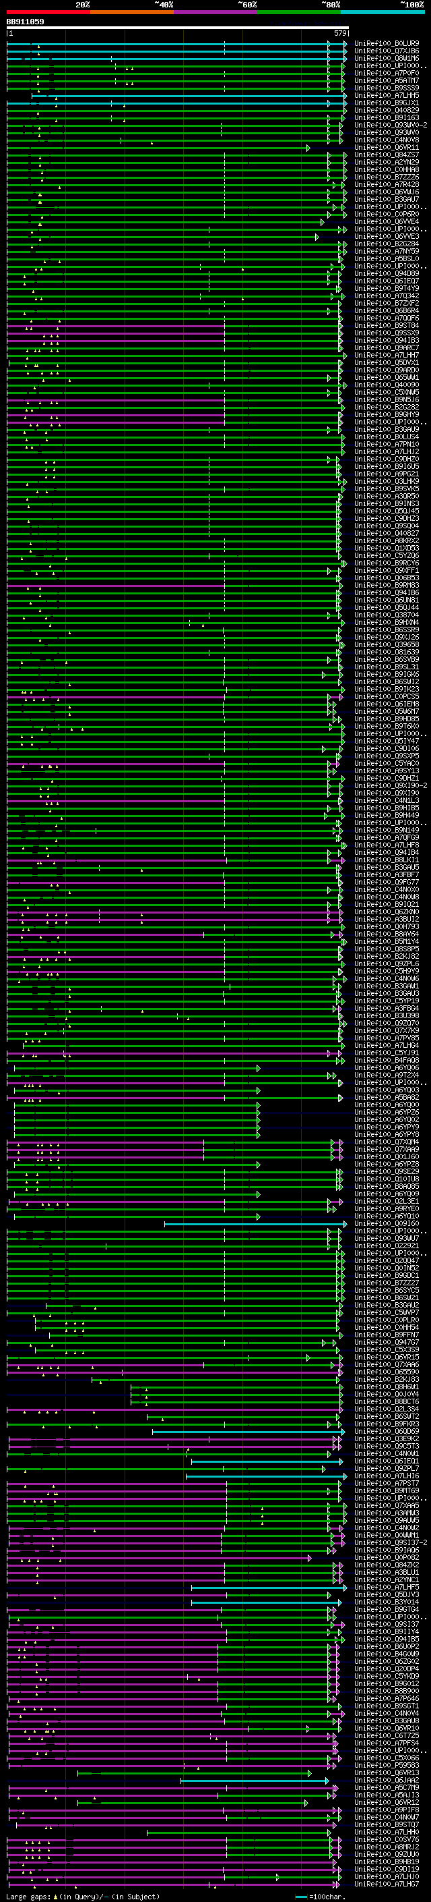Image resolution: width=431 pixels, height=1902 pixels.
Task: Open the UniRef100_B0LUR9 hit
Action: tap(386, 44)
